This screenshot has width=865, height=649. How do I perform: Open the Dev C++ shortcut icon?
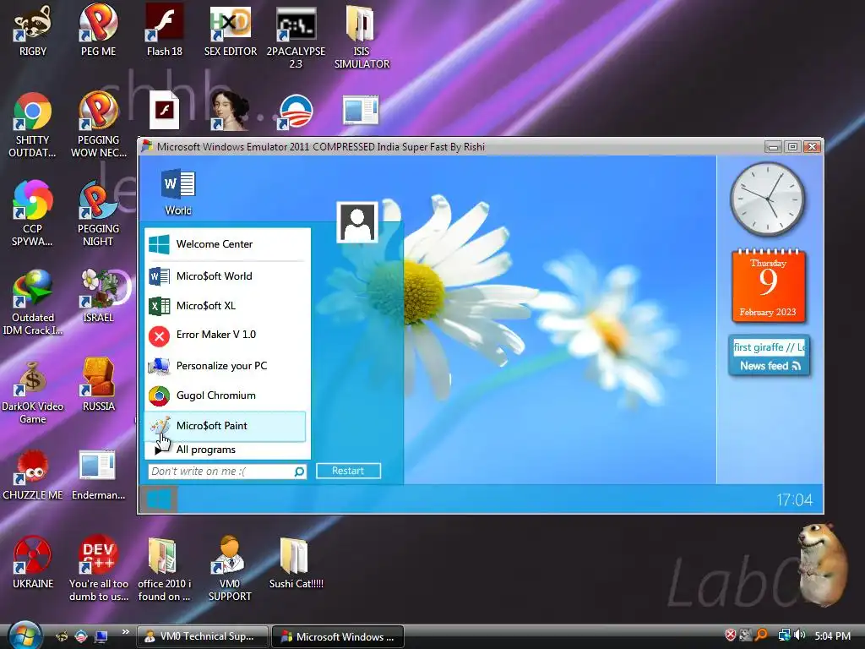pyautogui.click(x=98, y=567)
